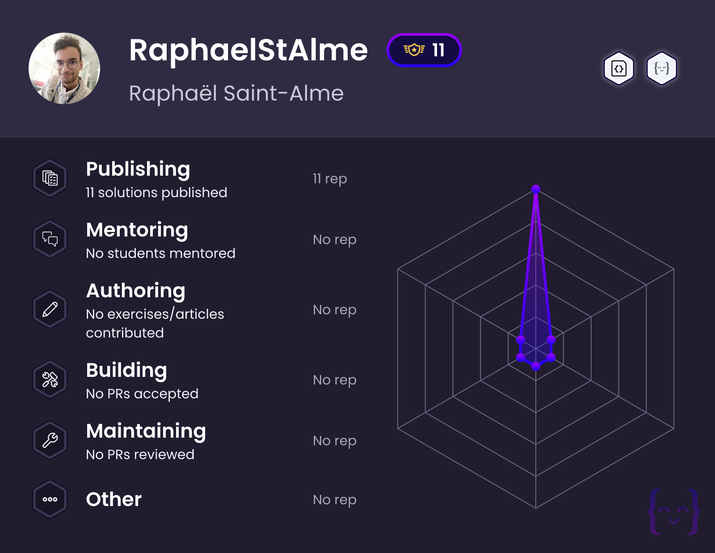The height and width of the screenshot is (553, 715).
Task: Click the Other three-dots icon
Action: (50, 499)
